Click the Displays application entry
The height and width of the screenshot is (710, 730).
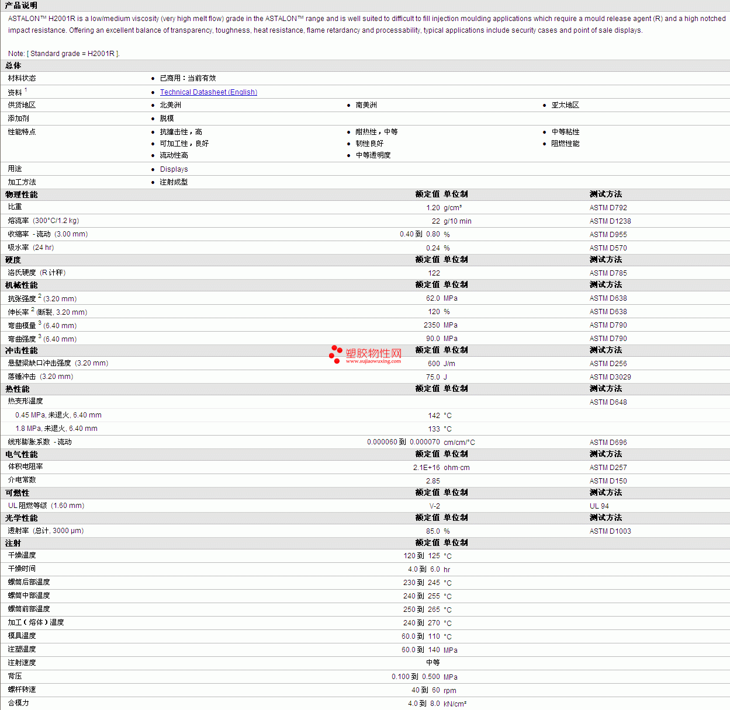(x=174, y=169)
